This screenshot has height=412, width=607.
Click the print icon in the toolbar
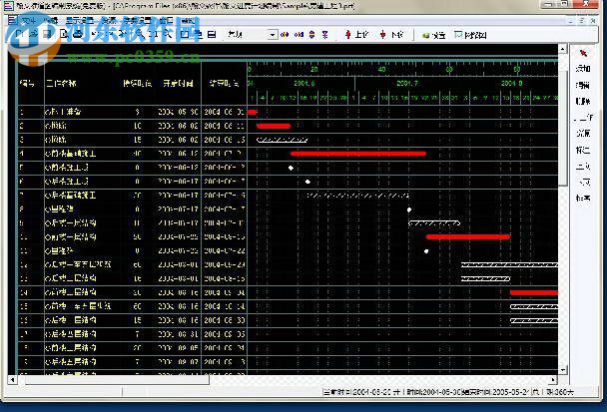click(x=78, y=34)
